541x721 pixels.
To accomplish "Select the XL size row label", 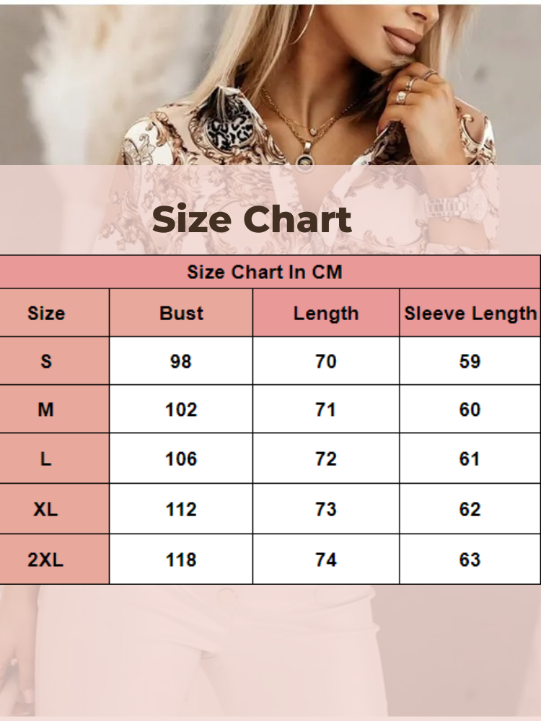I will [46, 509].
